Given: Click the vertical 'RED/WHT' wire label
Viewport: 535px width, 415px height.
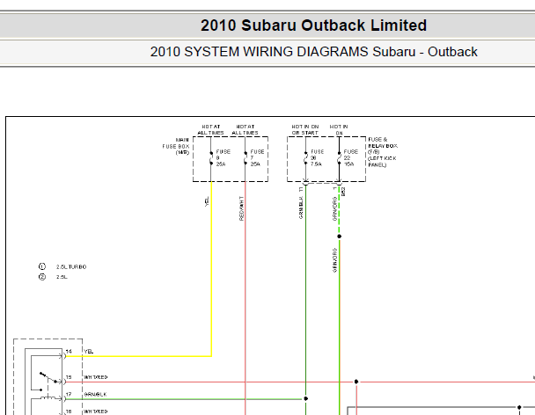Looking at the screenshot, I should coord(242,208).
